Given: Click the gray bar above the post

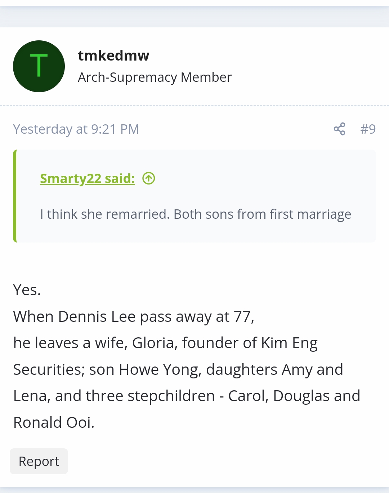Looking at the screenshot, I should point(194,17).
